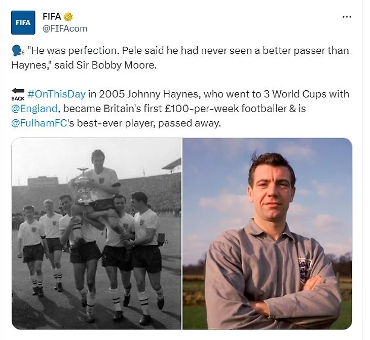Open the #OnThisDay hashtag
This screenshot has height=340, width=370.
point(57,95)
